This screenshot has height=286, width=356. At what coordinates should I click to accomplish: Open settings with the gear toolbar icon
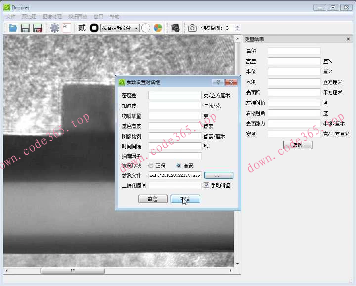[x=54, y=28]
